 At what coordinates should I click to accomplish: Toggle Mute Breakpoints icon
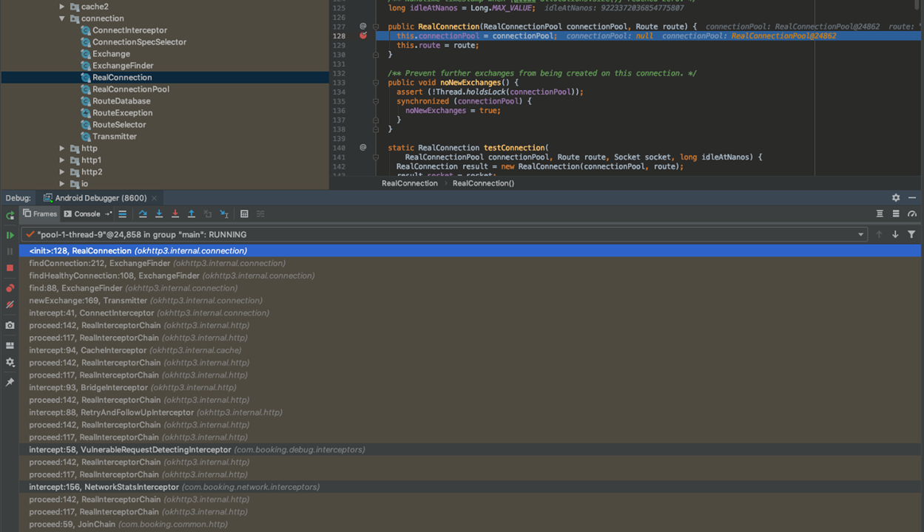point(10,304)
